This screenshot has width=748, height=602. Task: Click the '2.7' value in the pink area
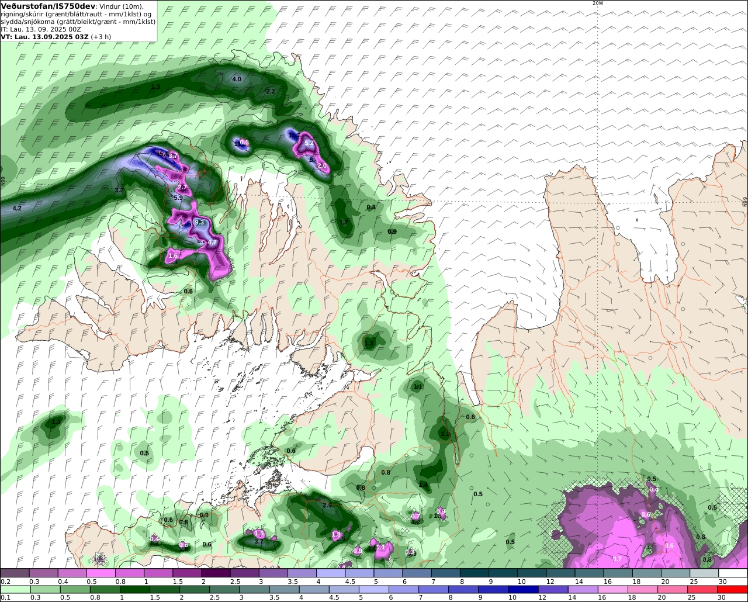tap(182, 188)
